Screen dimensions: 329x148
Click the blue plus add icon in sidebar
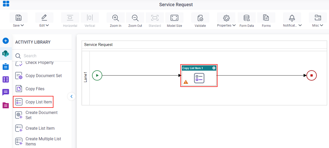pos(6,41)
